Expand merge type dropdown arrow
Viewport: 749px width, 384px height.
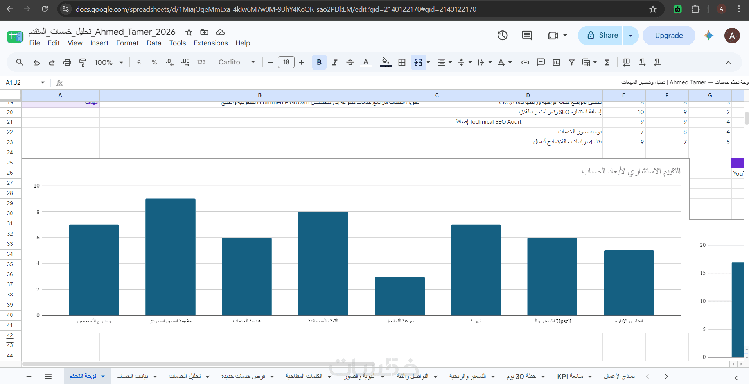428,63
